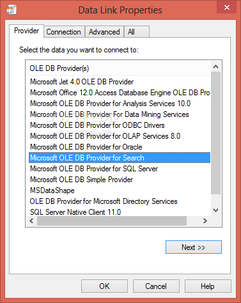This screenshot has width=241, height=303.
Task: Click the vertical scrollbar thumb in provider list
Action: point(215,133)
